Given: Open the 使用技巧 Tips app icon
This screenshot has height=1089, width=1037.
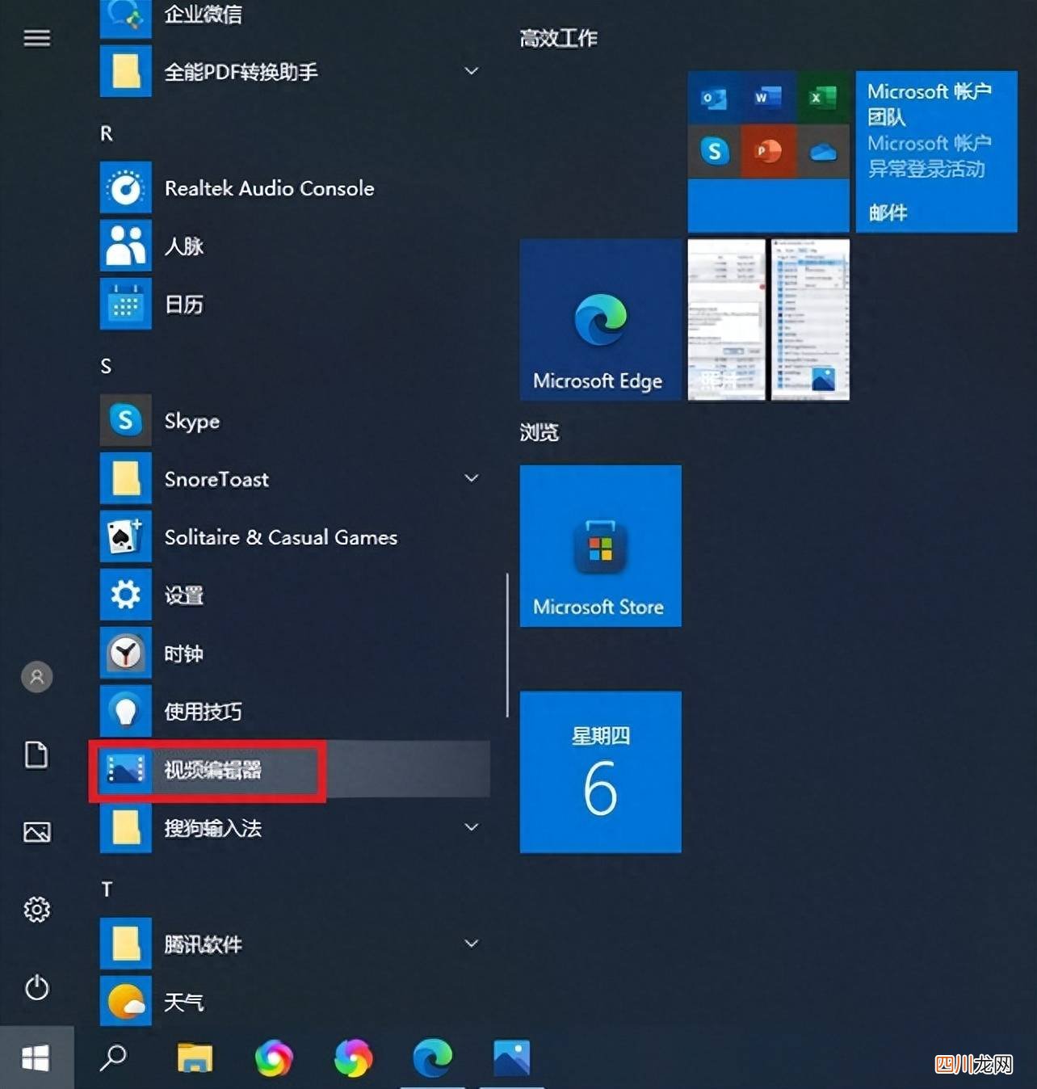Looking at the screenshot, I should click(x=125, y=711).
